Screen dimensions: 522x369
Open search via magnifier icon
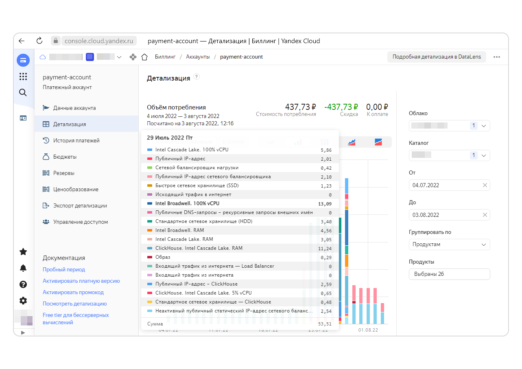(x=23, y=92)
